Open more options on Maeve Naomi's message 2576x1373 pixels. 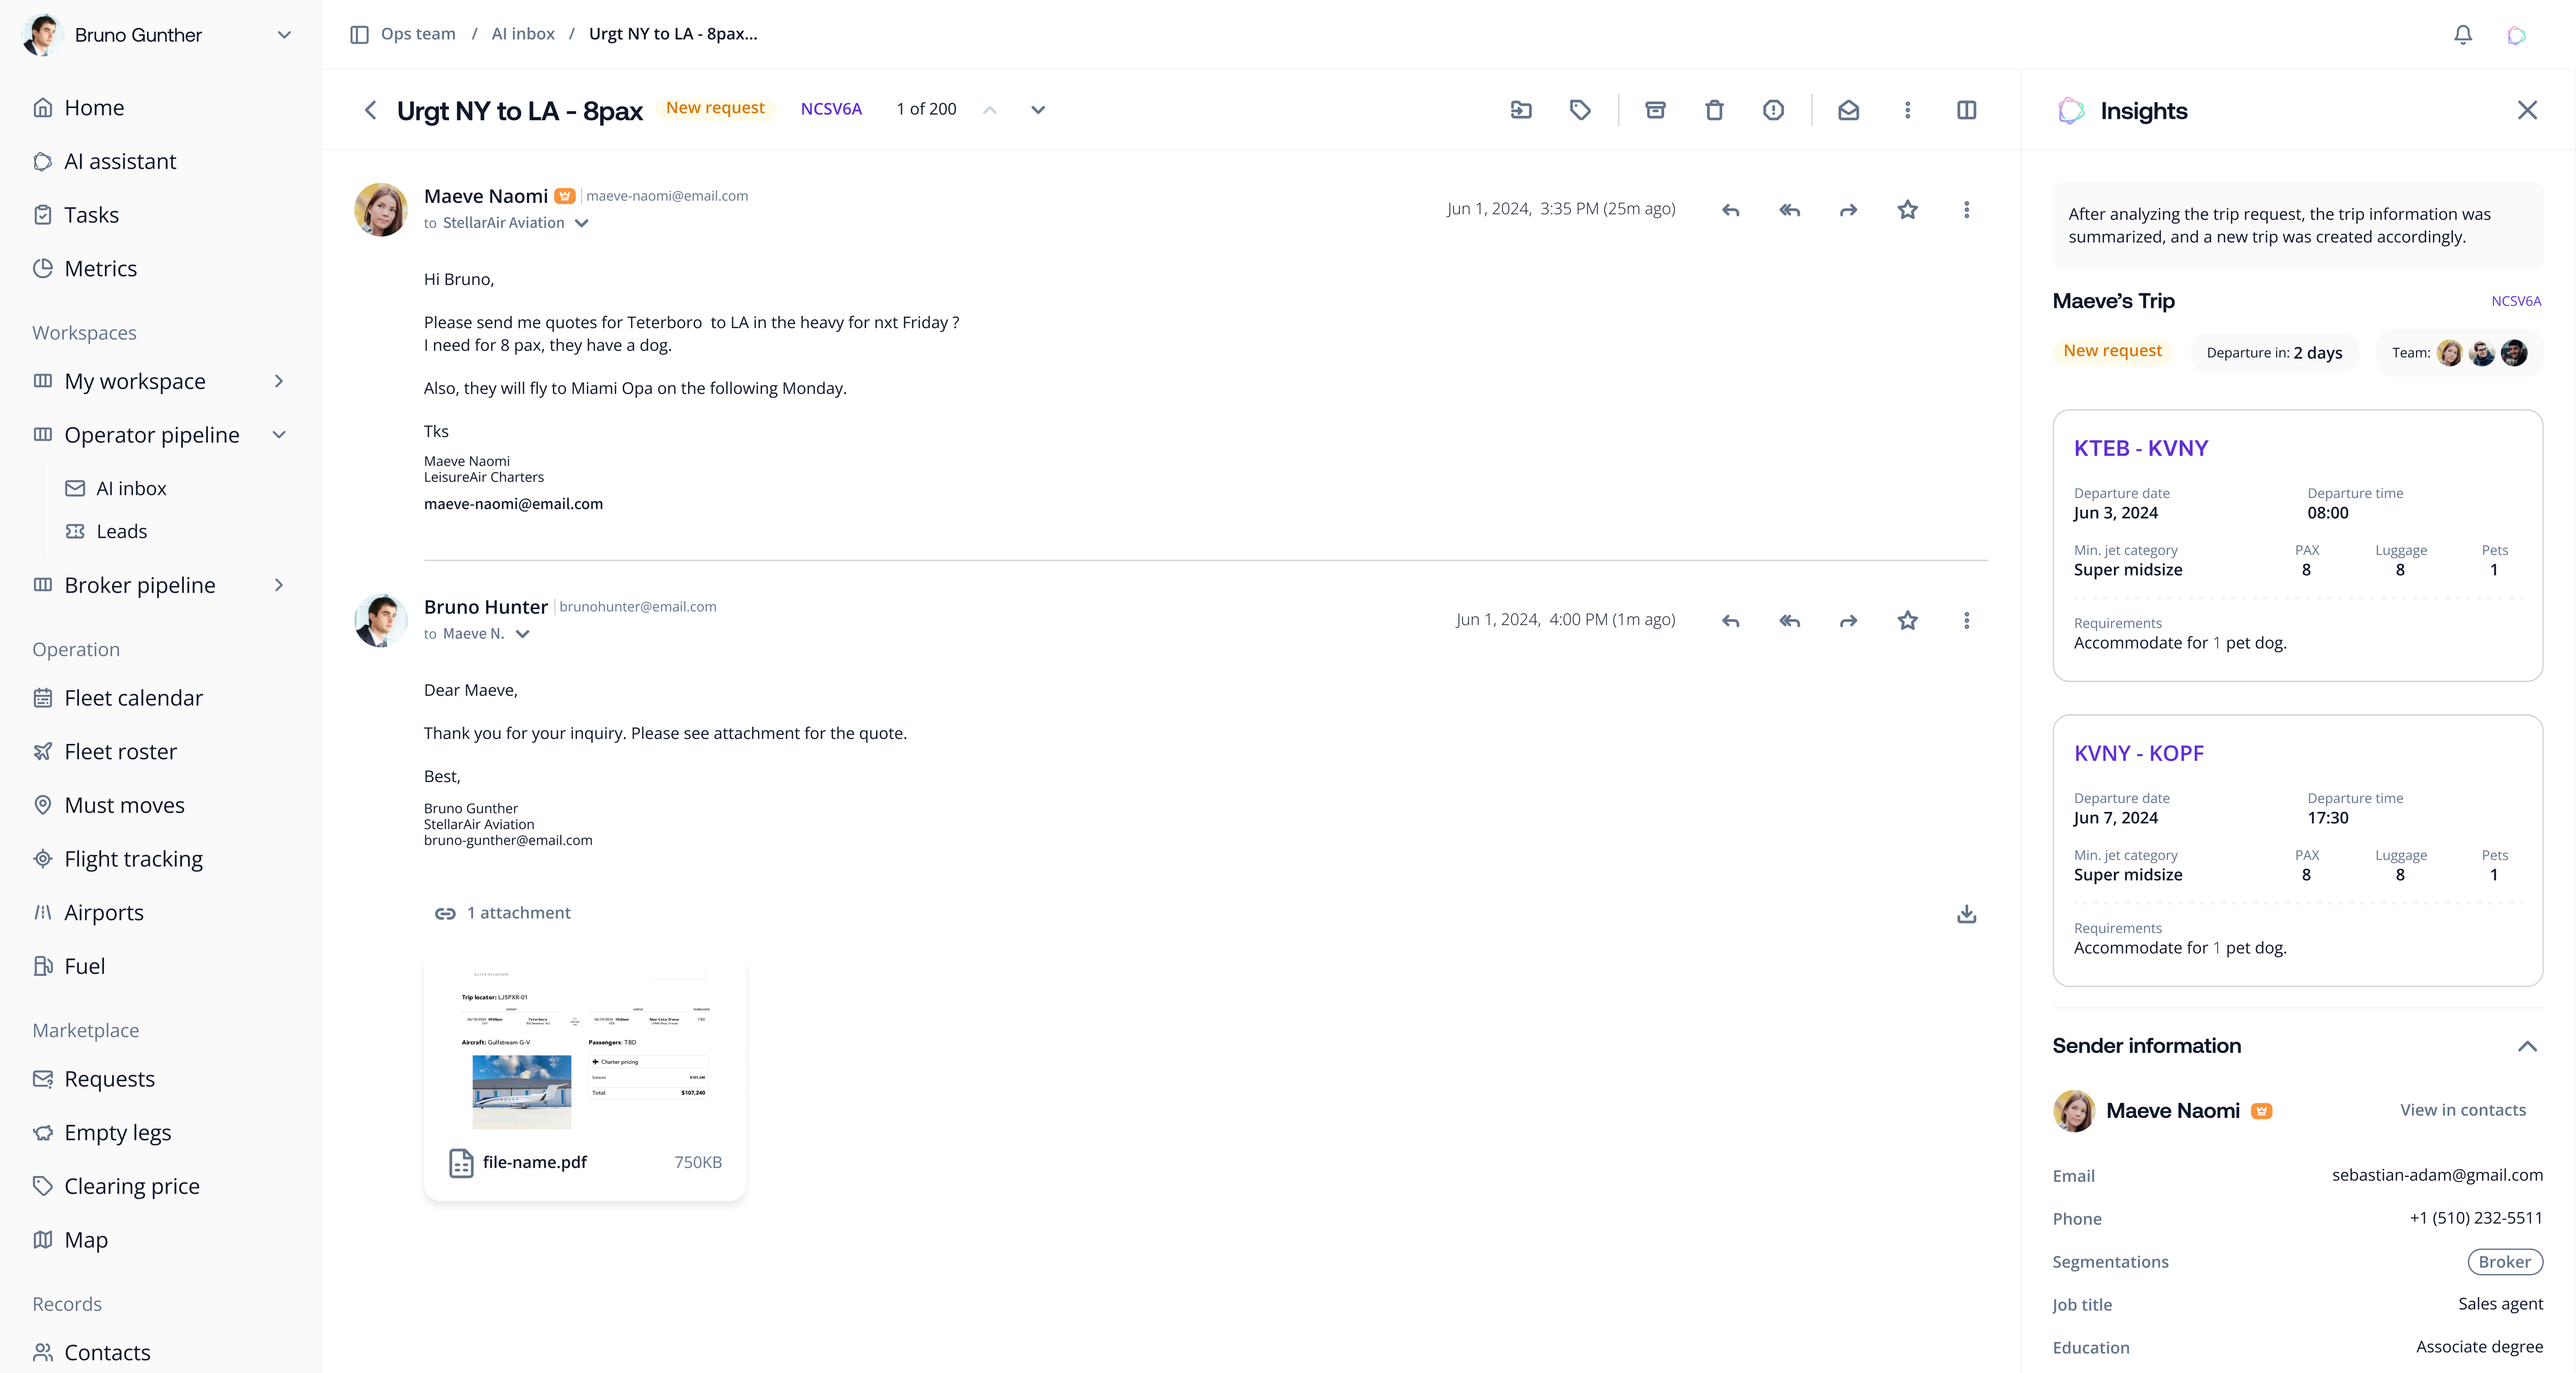(x=1966, y=210)
